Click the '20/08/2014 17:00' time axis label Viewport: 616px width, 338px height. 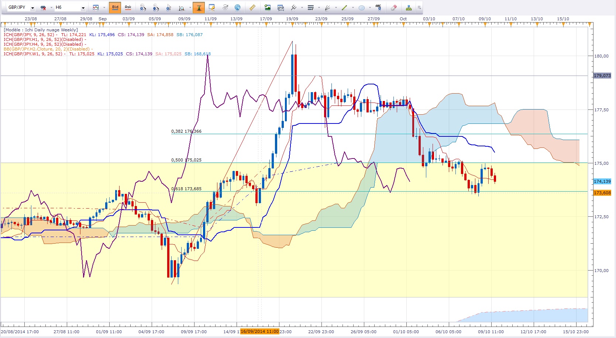click(20, 332)
